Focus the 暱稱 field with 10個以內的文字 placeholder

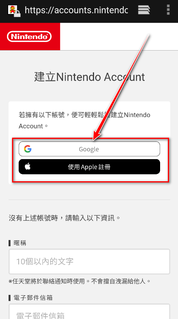point(89,261)
